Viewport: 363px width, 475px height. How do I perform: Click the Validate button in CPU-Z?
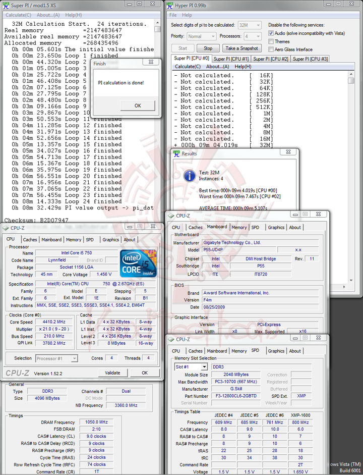112,373
